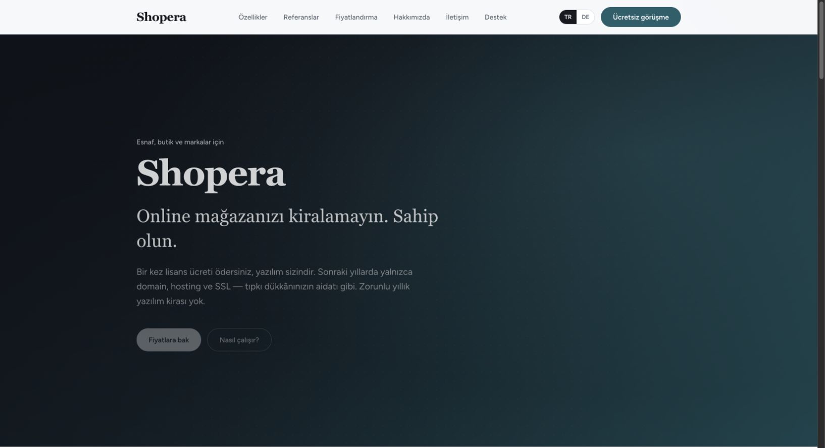Switch language to DE
The width and height of the screenshot is (825, 448).
(x=585, y=17)
